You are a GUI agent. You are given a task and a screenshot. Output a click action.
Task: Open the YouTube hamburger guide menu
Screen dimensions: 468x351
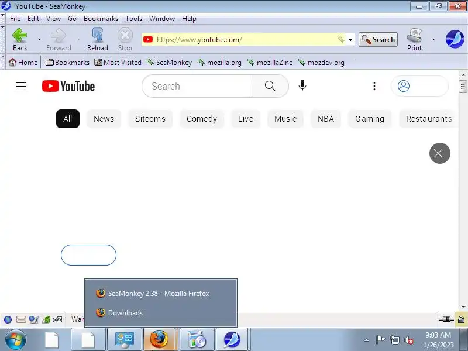[x=21, y=86]
